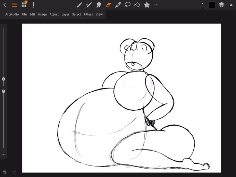Open the Select menu
The height and width of the screenshot is (177, 236).
(76, 14)
